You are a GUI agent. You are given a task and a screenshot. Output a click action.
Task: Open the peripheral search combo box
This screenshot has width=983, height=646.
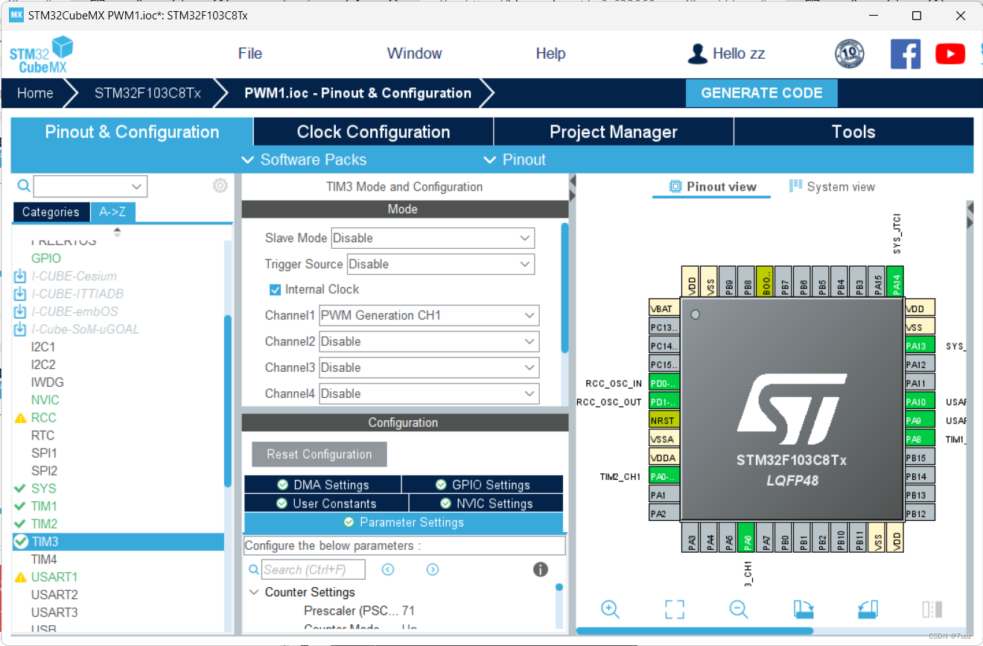click(90, 186)
